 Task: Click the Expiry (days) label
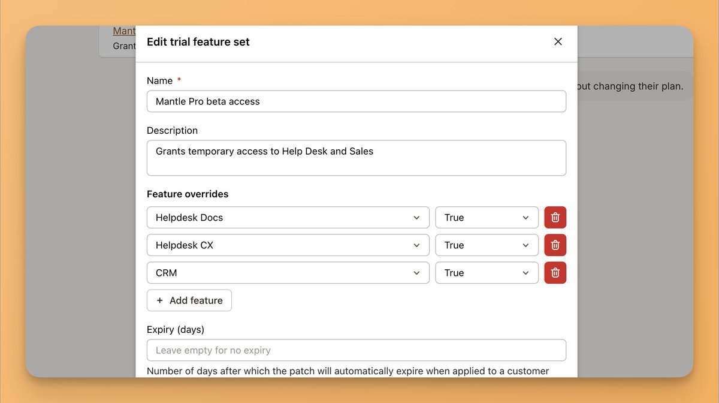176,330
